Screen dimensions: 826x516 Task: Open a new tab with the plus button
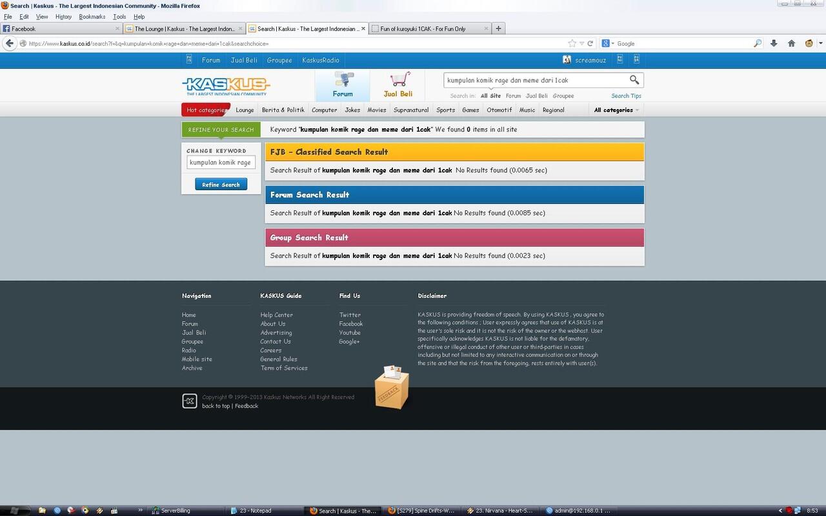point(498,28)
